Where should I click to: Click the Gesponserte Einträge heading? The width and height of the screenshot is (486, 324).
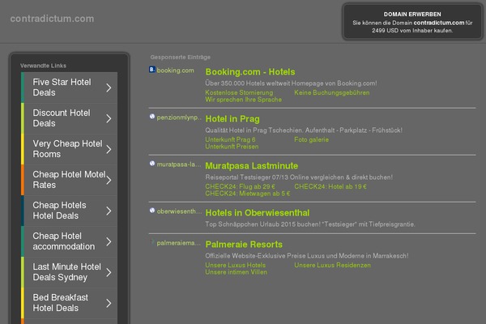pyautogui.click(x=181, y=57)
